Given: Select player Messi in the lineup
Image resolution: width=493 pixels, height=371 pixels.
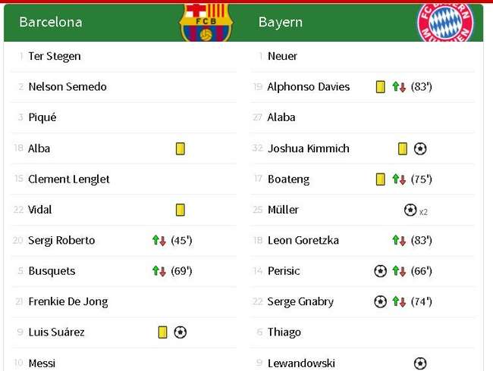Looking at the screenshot, I should click(x=42, y=363).
